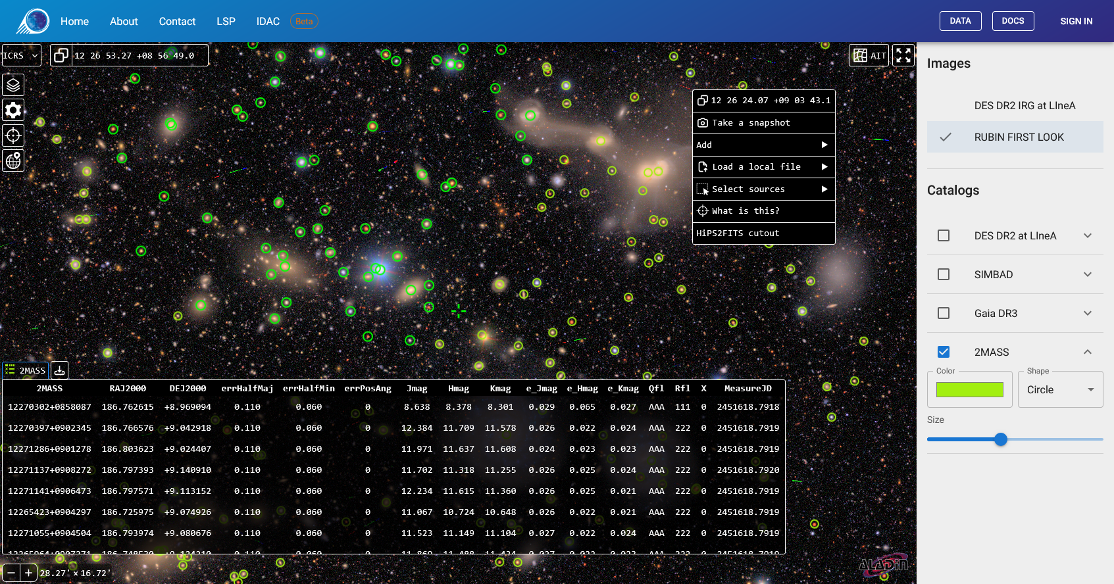
Task: Click the Aladin logo in the corner
Action: pos(884,564)
